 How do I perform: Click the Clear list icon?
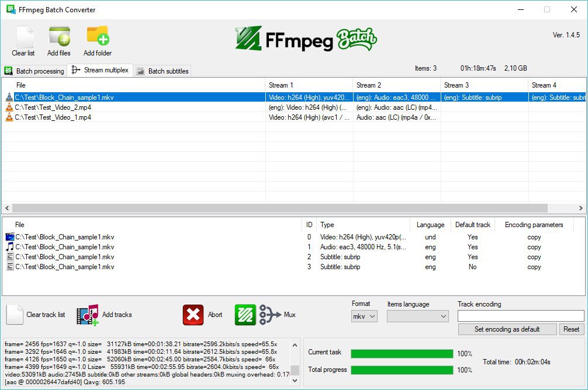point(25,37)
